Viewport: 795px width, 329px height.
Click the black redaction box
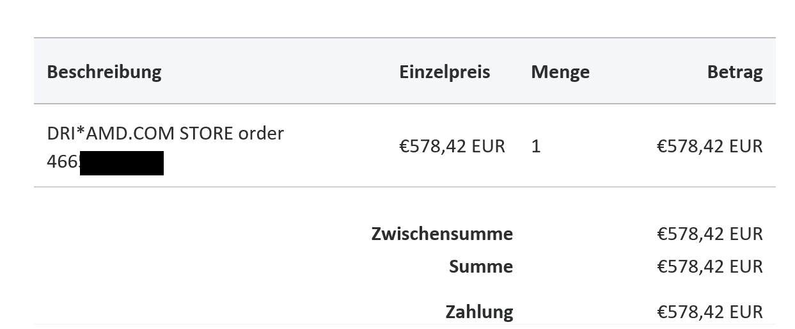click(122, 163)
